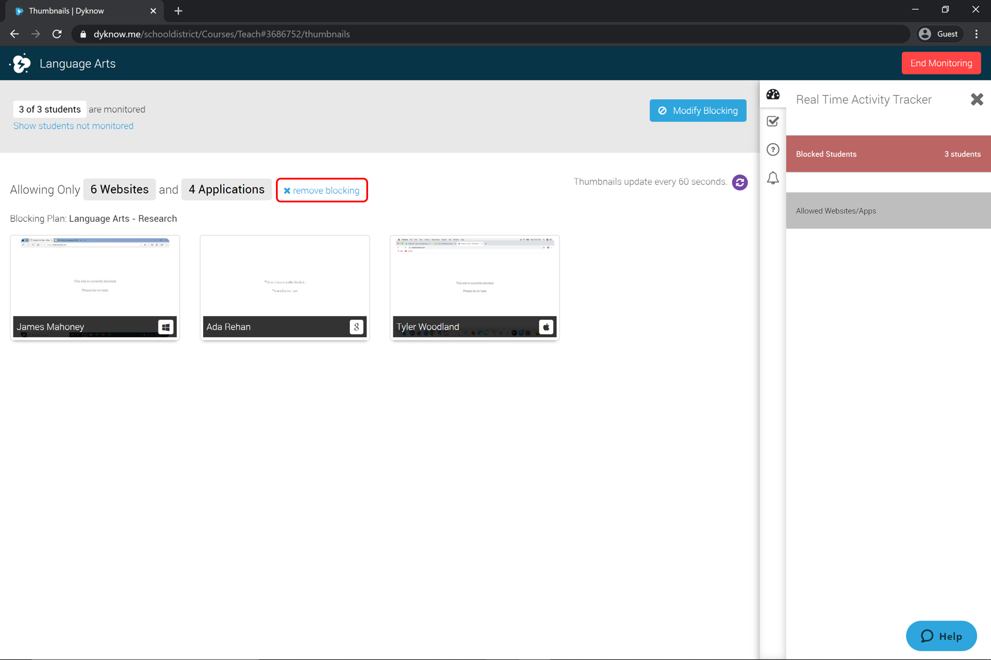
Task: Click the Windows icon on James Mahoney card
Action: pos(166,327)
